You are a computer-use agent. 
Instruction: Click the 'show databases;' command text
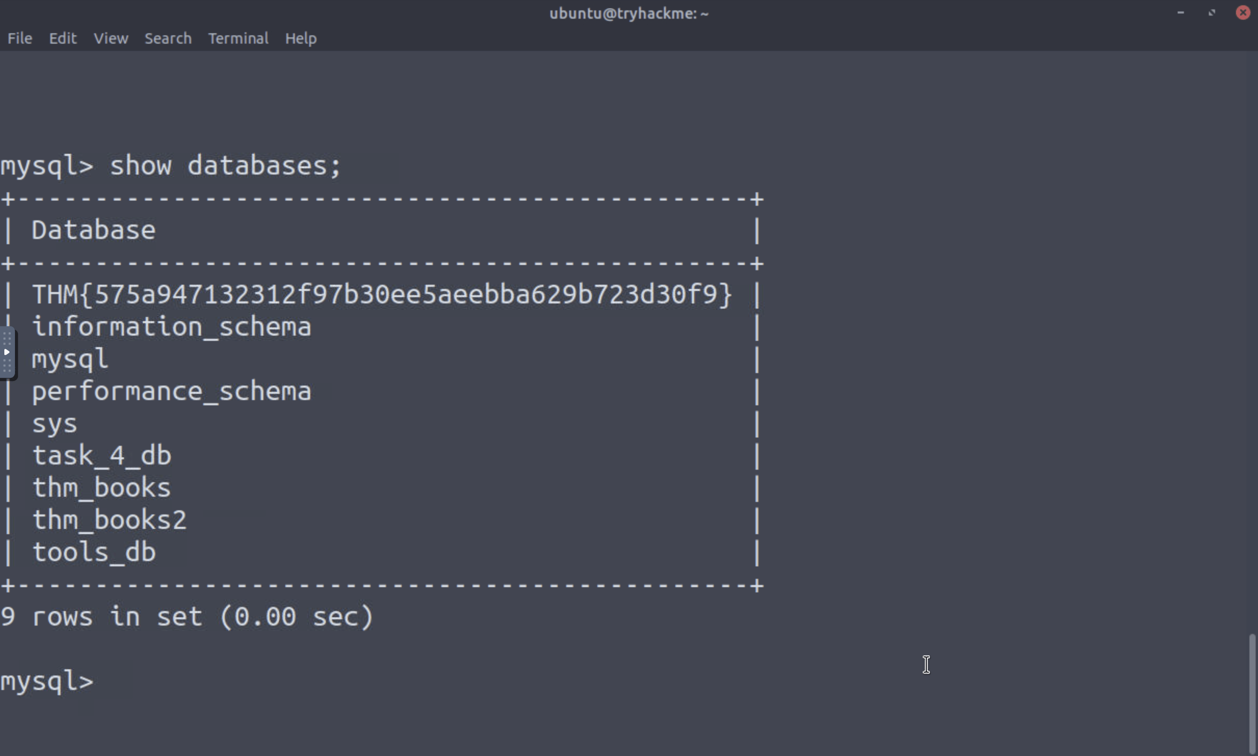click(225, 166)
